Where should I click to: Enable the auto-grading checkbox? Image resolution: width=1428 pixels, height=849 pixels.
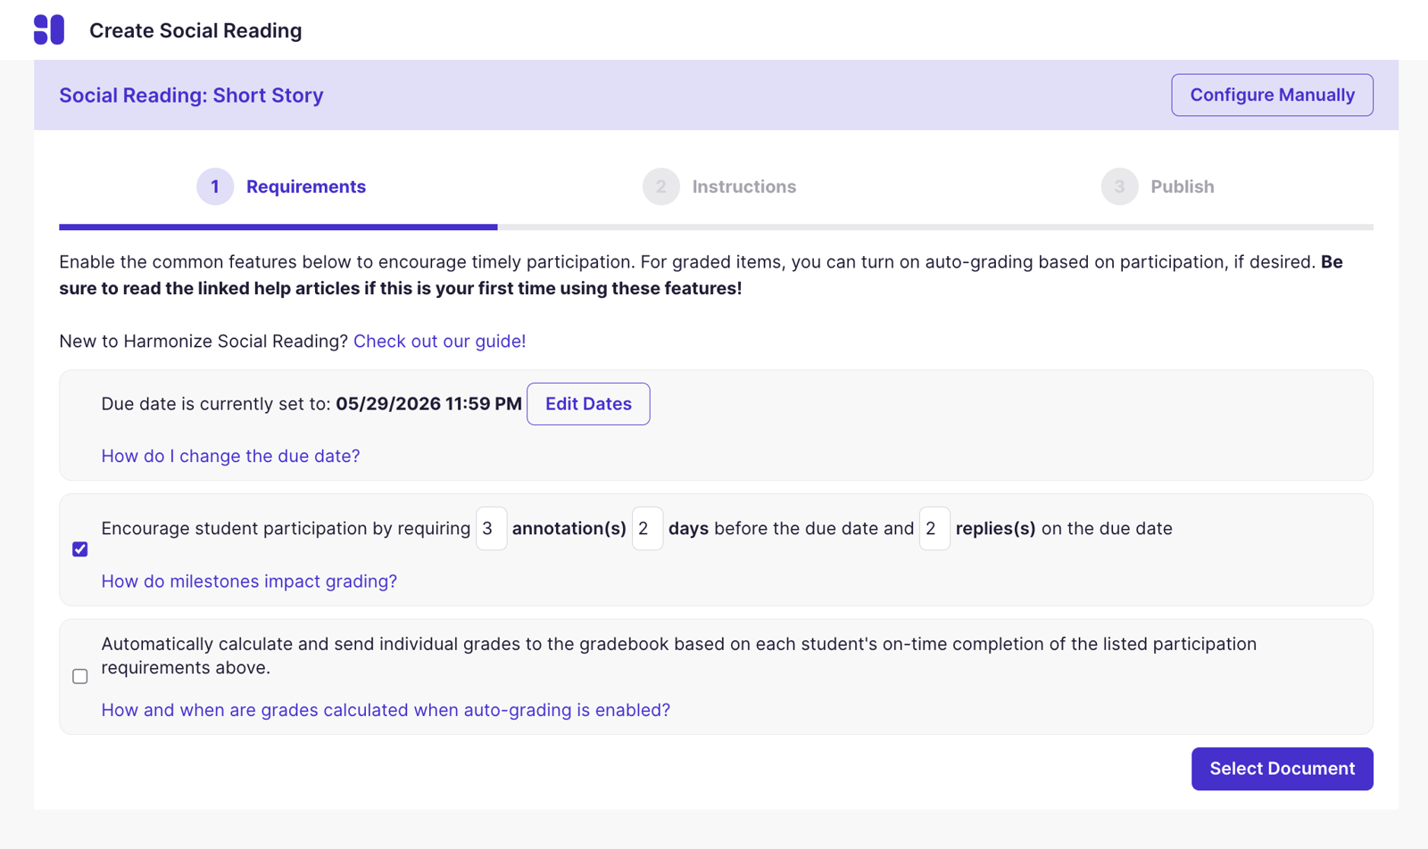click(x=80, y=676)
